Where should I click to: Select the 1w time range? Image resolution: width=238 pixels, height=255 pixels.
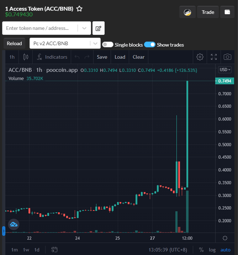(x=26, y=250)
